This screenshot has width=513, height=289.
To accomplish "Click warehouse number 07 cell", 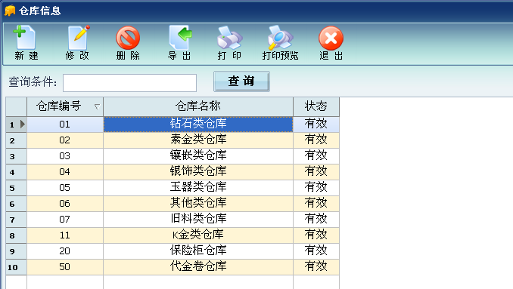I will (65, 220).
